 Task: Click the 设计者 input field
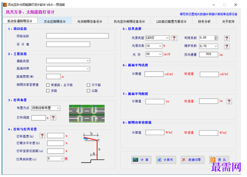68,44
